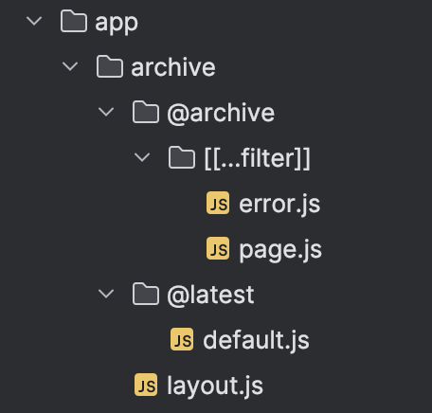This screenshot has height=413, width=432.
Task: Click the @archive folder icon
Action: (x=146, y=112)
